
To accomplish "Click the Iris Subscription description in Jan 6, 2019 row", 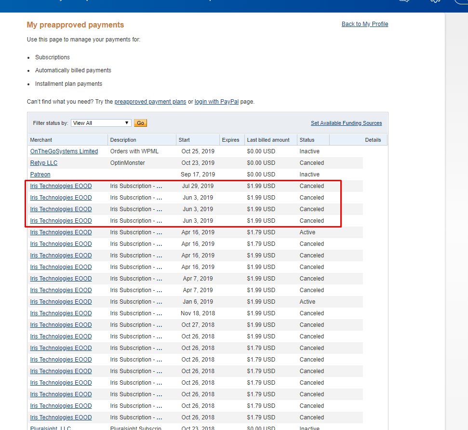I will point(136,302).
